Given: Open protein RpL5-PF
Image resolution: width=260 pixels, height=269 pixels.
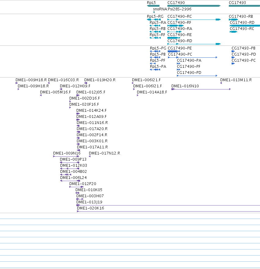Looking at the screenshot, I should 153,64.
